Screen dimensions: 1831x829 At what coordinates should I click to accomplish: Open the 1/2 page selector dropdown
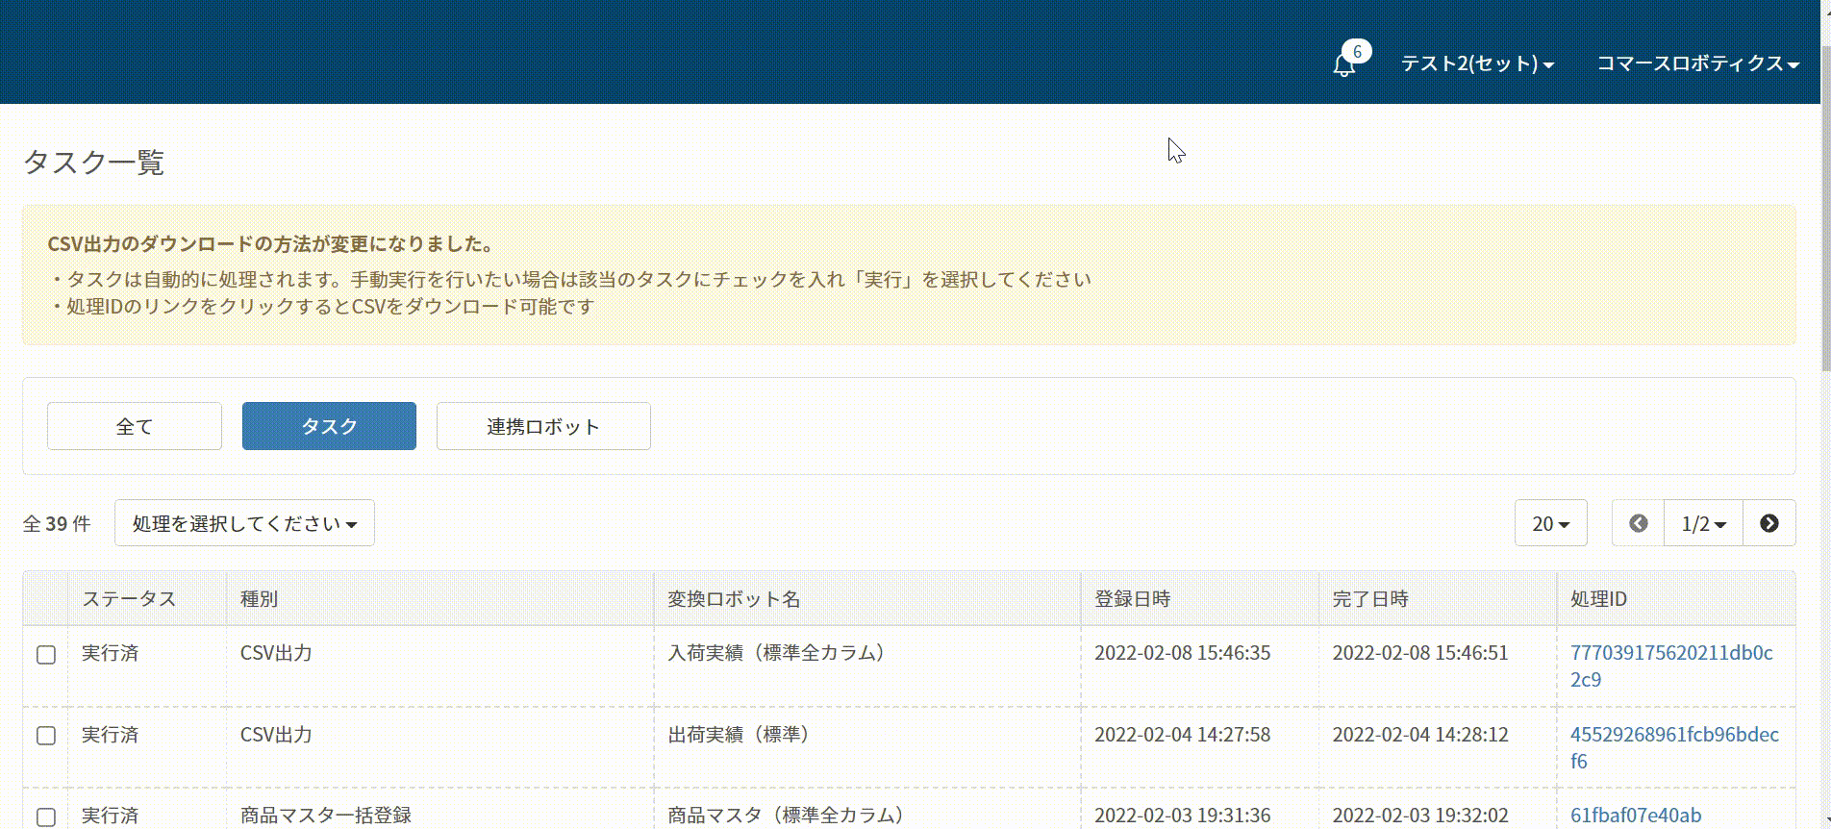(1703, 523)
